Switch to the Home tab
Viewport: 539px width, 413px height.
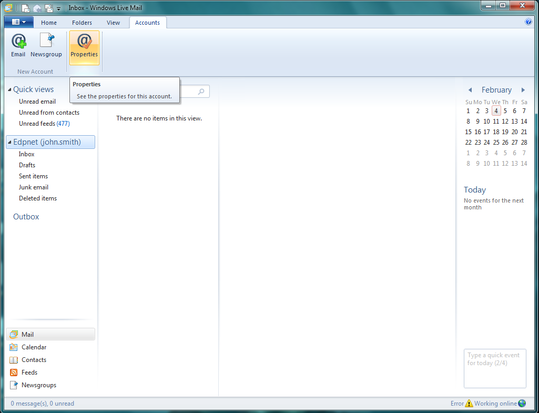(x=49, y=23)
